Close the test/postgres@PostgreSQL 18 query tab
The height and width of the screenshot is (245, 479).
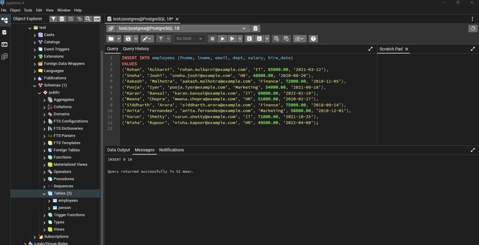pyautogui.click(x=177, y=19)
